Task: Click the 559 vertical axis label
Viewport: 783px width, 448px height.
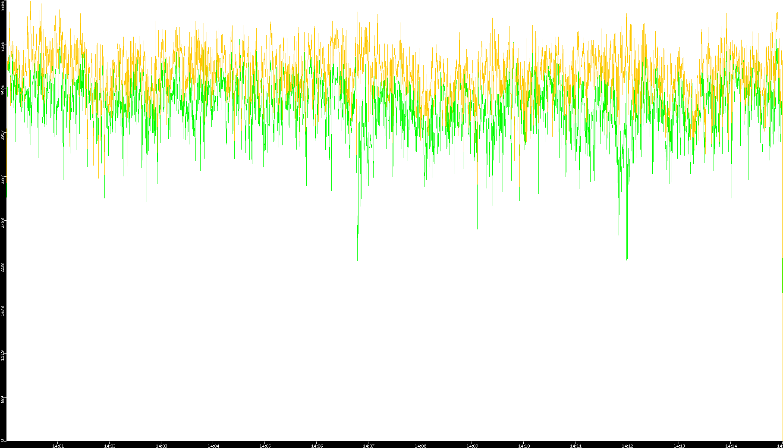Action: click(x=3, y=399)
